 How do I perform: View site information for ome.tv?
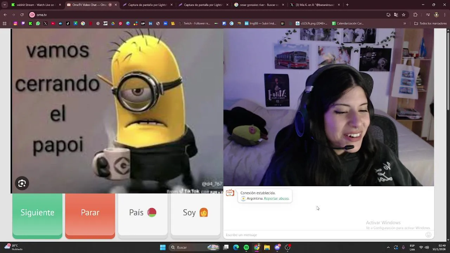[x=32, y=15]
